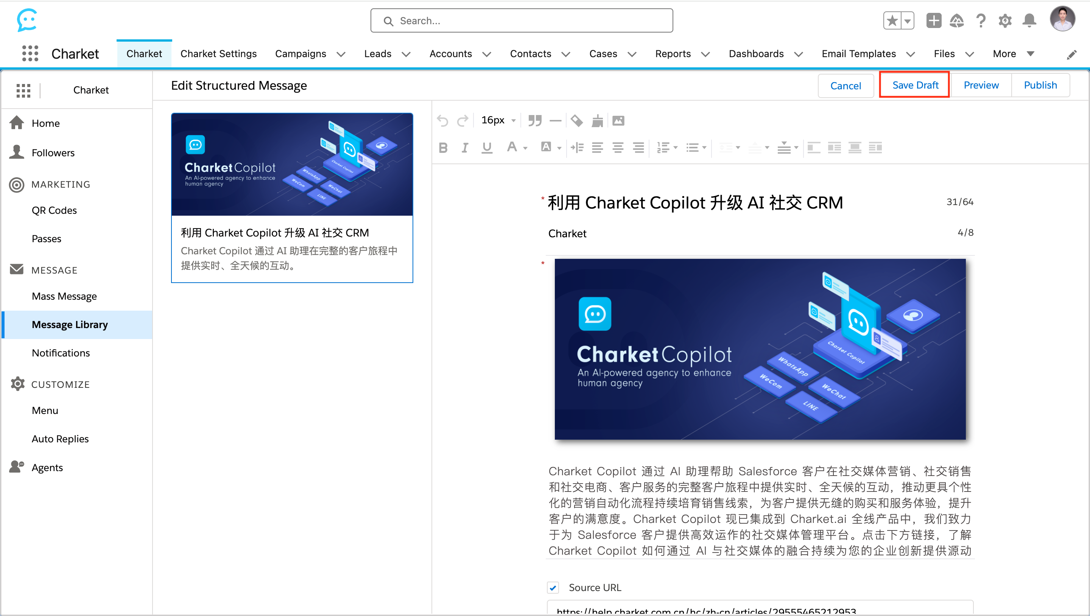Open the user profile avatar
This screenshot has height=616, width=1090.
pos(1062,19)
